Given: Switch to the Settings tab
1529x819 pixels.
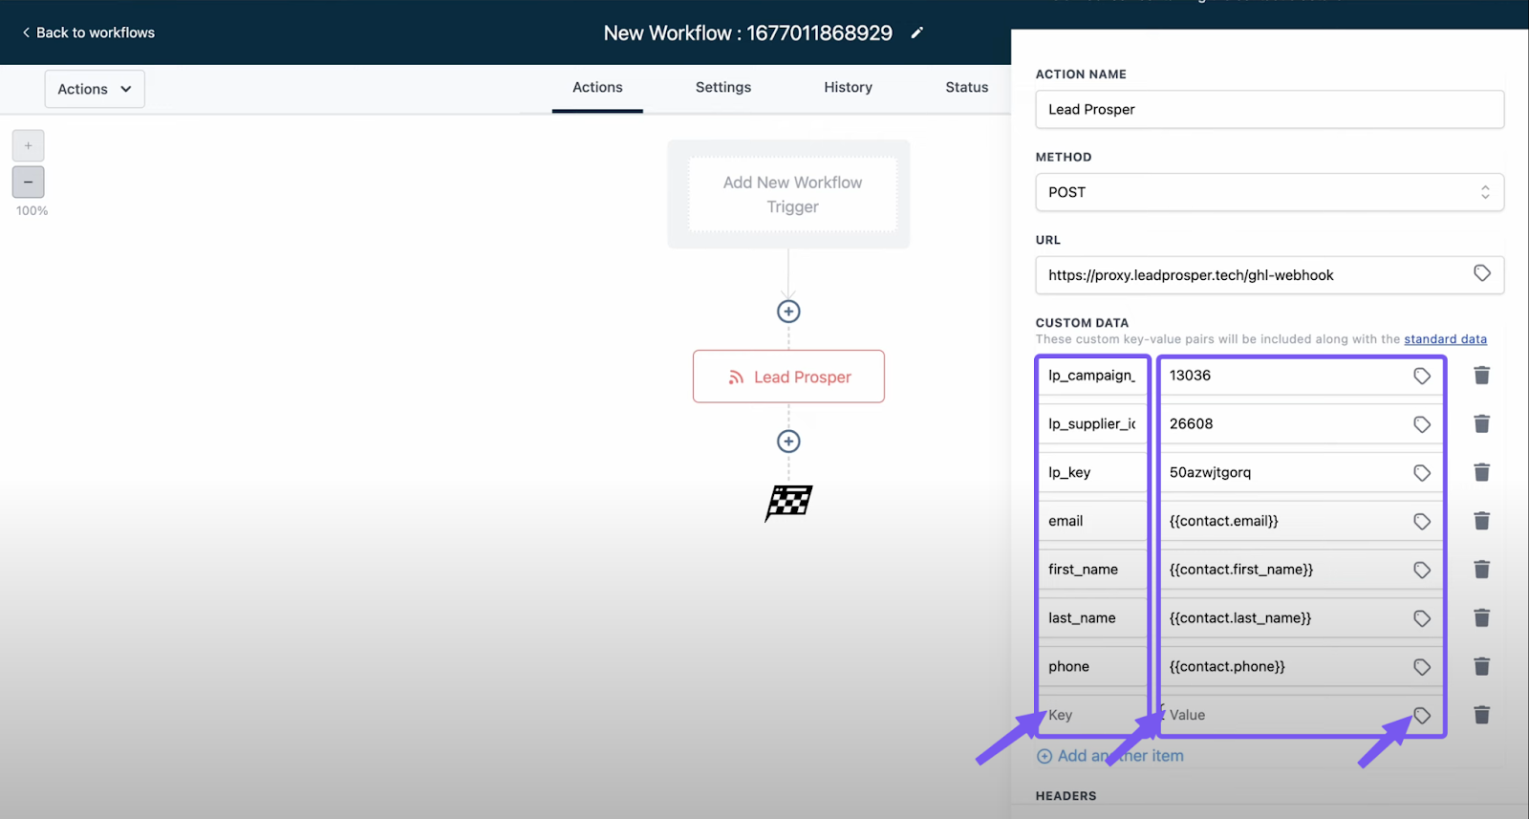Looking at the screenshot, I should (723, 87).
